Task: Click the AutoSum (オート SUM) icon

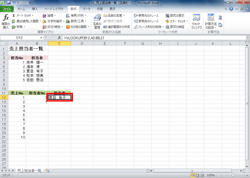Action: click(14, 15)
